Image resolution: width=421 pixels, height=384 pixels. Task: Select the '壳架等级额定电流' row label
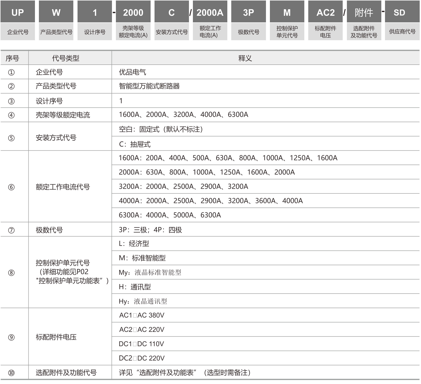tap(63, 115)
